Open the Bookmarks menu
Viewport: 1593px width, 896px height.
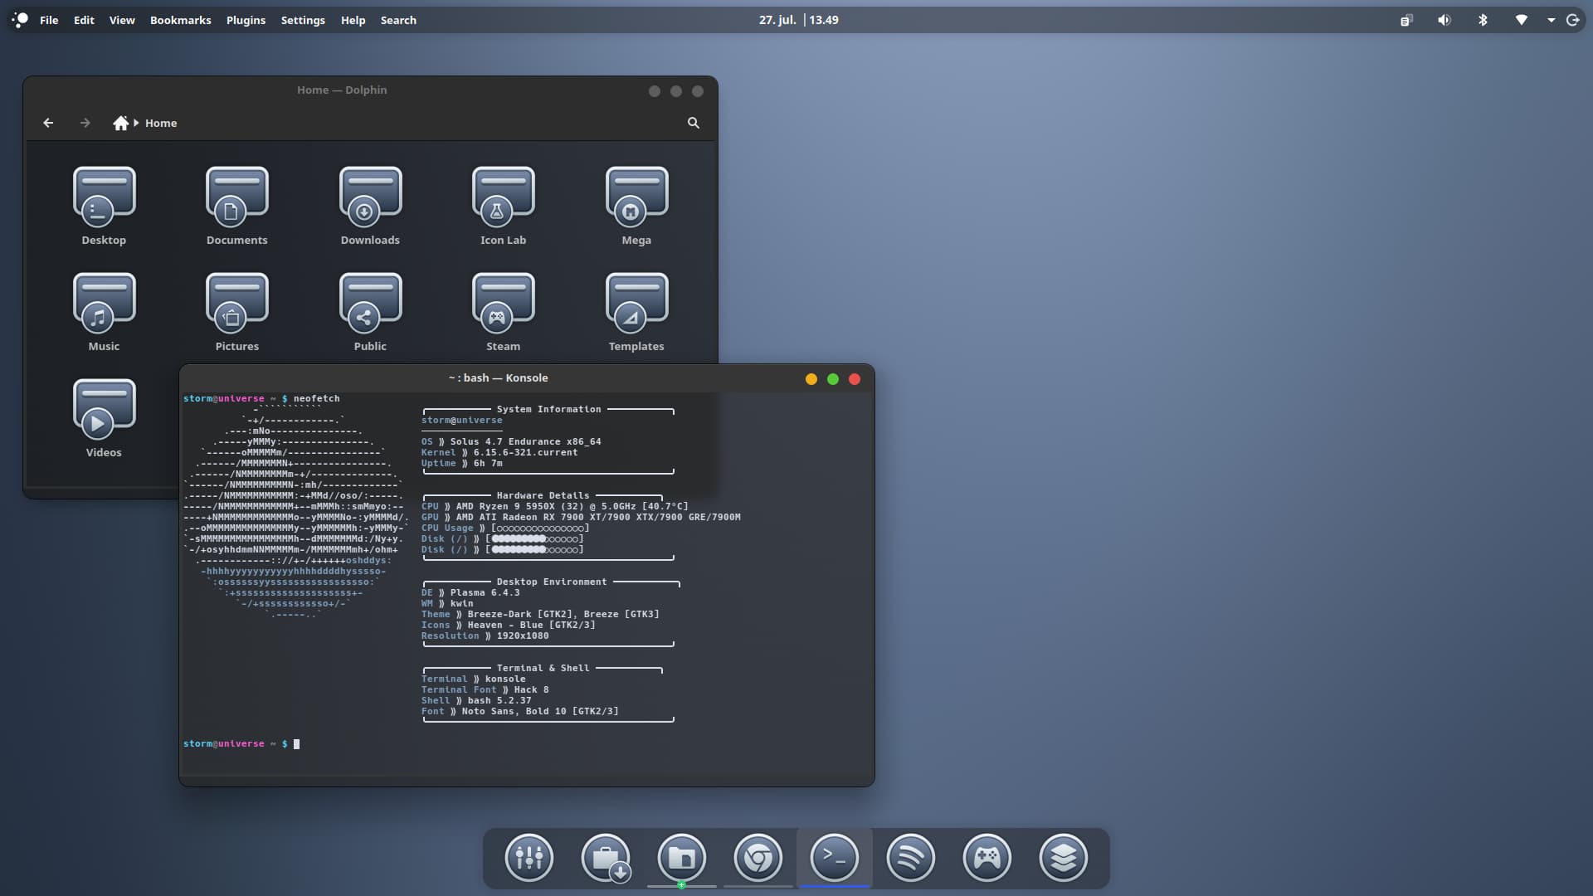pyautogui.click(x=180, y=20)
